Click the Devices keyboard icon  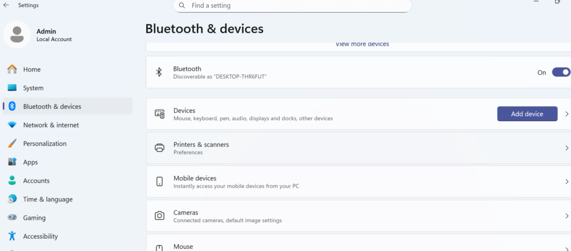pyautogui.click(x=159, y=114)
